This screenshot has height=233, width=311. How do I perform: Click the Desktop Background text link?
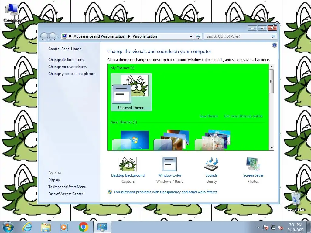[128, 175]
